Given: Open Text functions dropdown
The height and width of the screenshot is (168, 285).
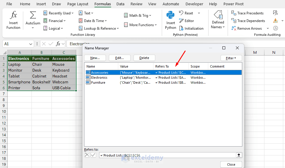Looking at the screenshot, I should coord(86,13).
